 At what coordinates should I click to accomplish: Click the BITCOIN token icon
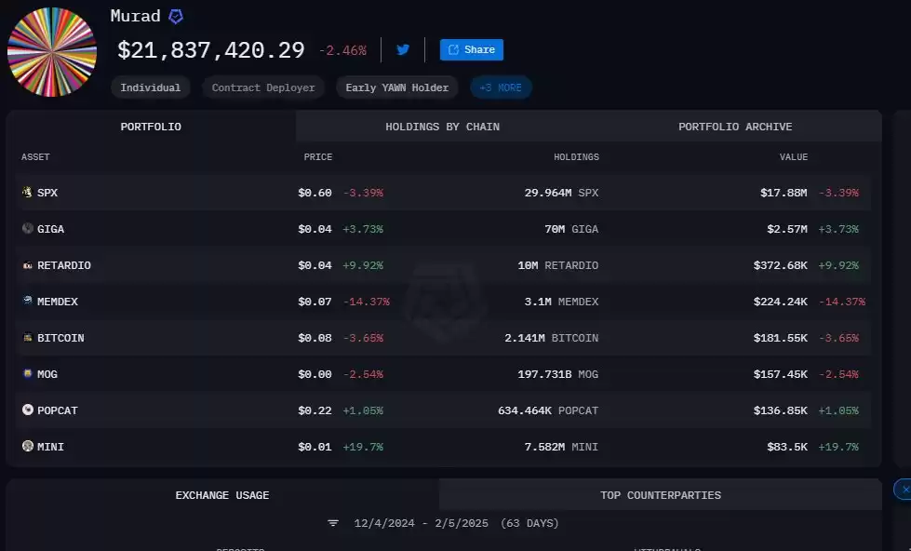[27, 337]
